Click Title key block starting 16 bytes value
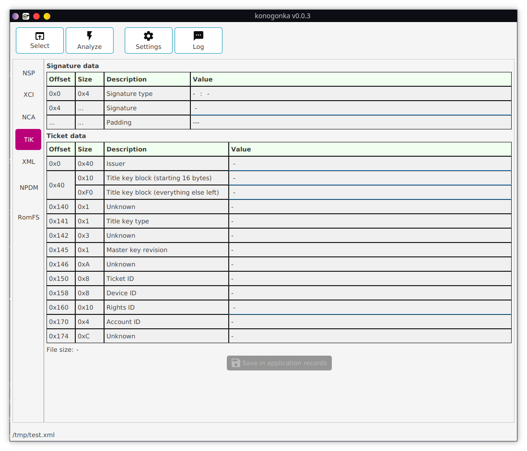Image resolution: width=527 pixels, height=451 pixels. click(370, 178)
